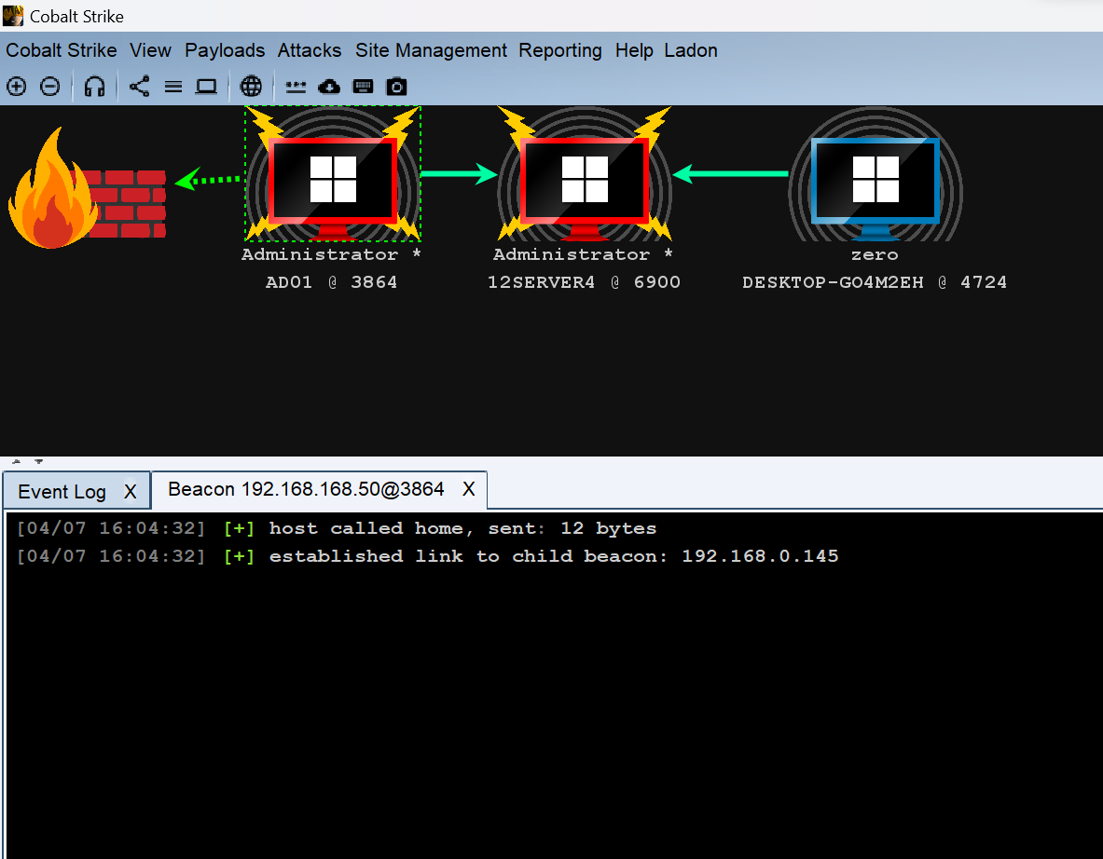Switch to pivot graph view icon

pos(139,87)
